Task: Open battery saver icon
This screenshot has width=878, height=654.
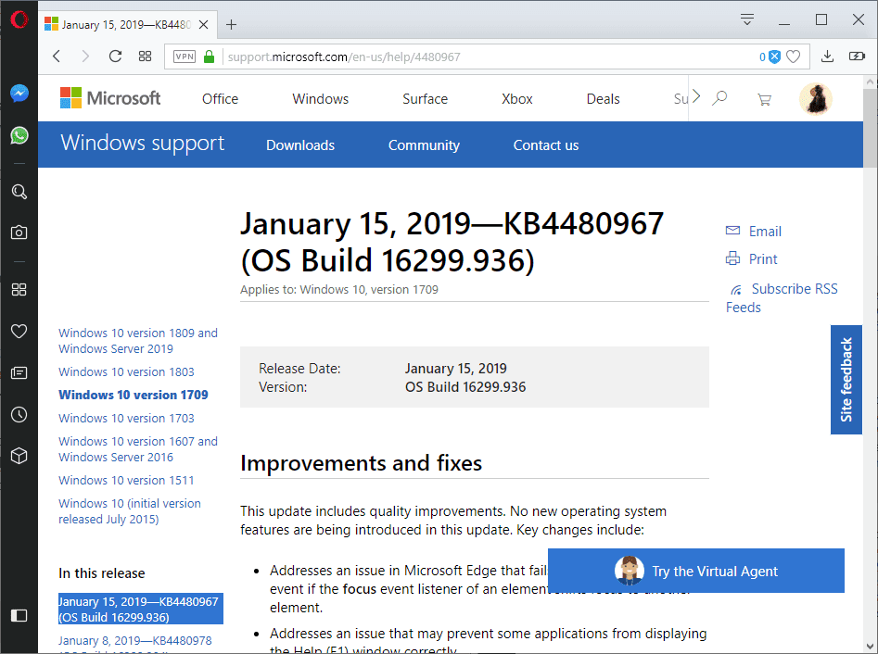Action: (x=857, y=57)
